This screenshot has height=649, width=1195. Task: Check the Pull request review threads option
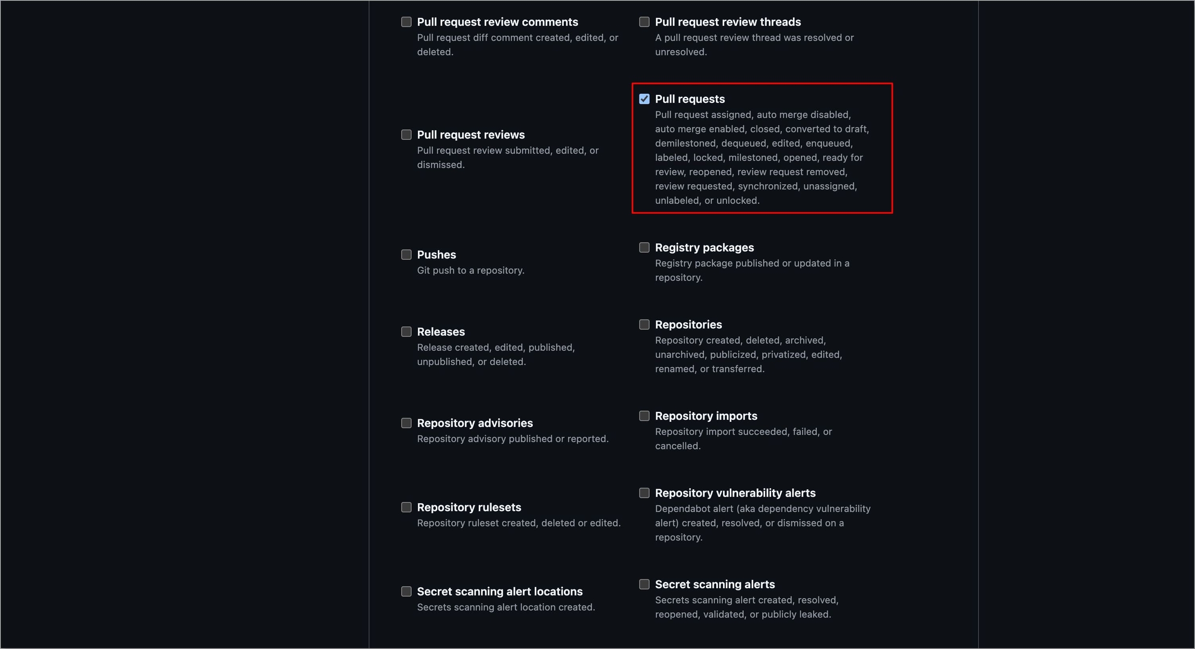(644, 22)
